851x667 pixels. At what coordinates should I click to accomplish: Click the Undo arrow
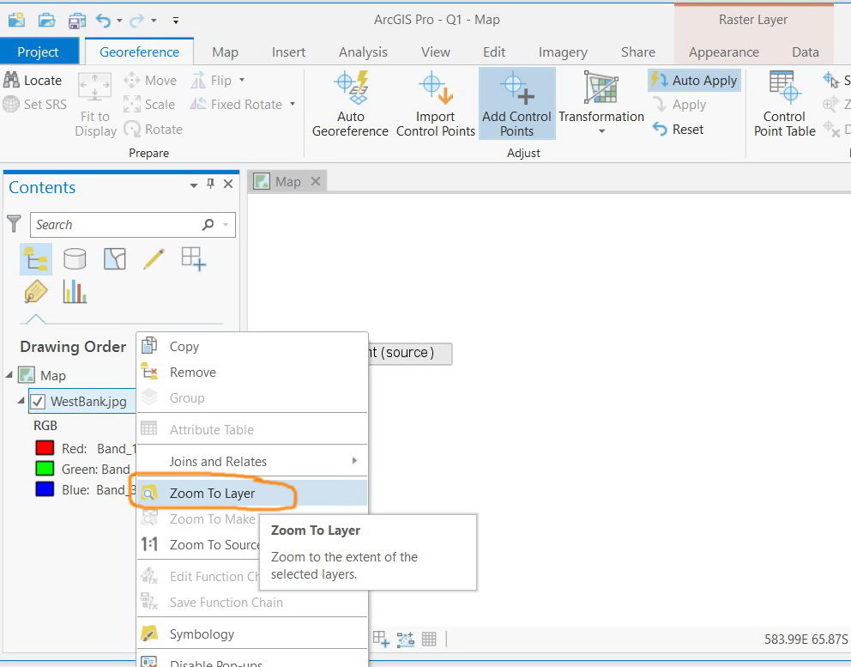tap(103, 21)
